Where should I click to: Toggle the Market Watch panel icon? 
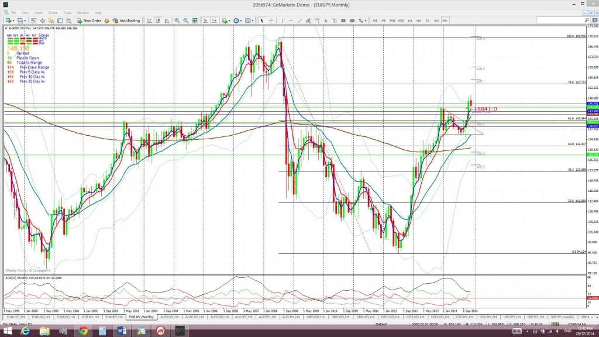click(x=33, y=20)
